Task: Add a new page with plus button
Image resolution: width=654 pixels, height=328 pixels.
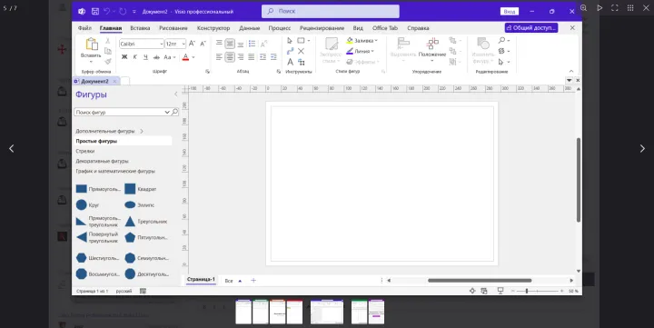Action: click(253, 281)
